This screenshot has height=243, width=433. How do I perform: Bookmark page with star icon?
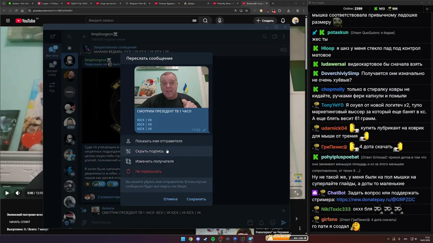coord(247,10)
